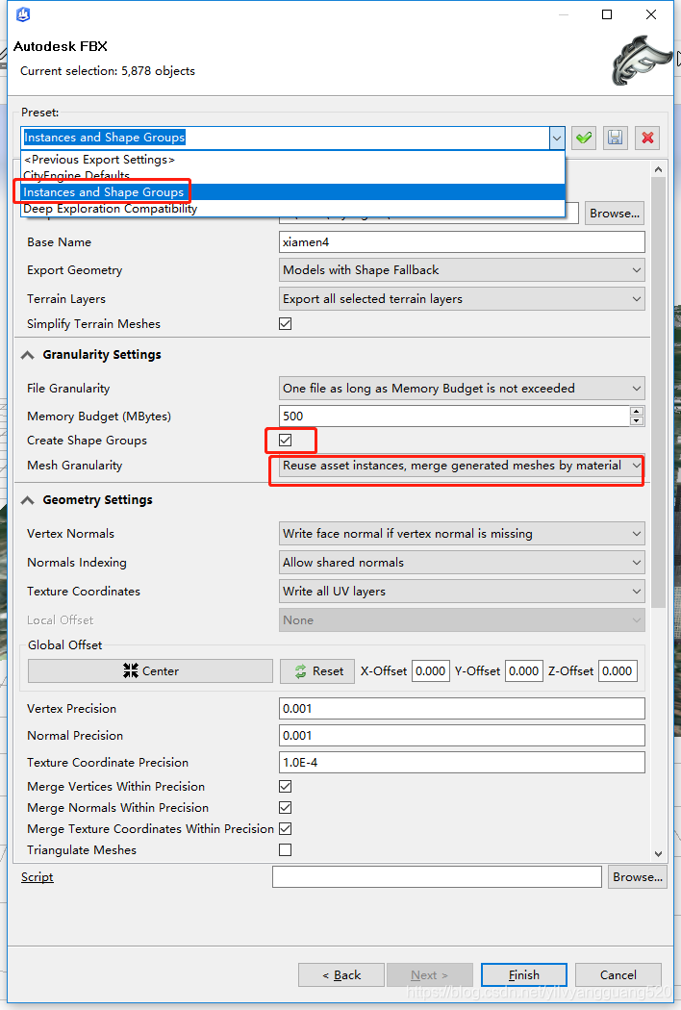681x1010 pixels.
Task: Edit the Script path field
Action: [437, 877]
